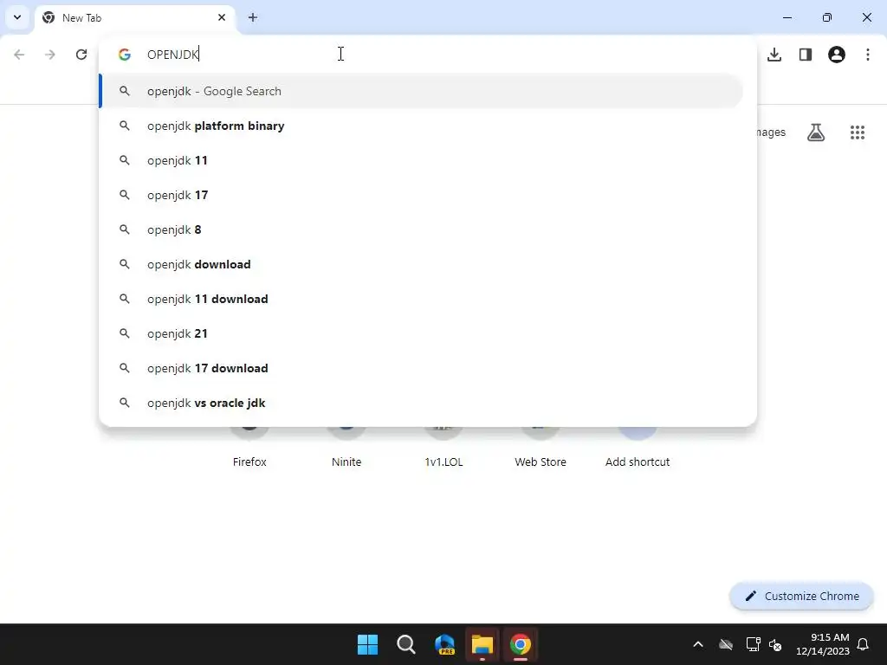887x665 pixels.
Task: Open the Chrome three-dot menu
Action: point(868,55)
